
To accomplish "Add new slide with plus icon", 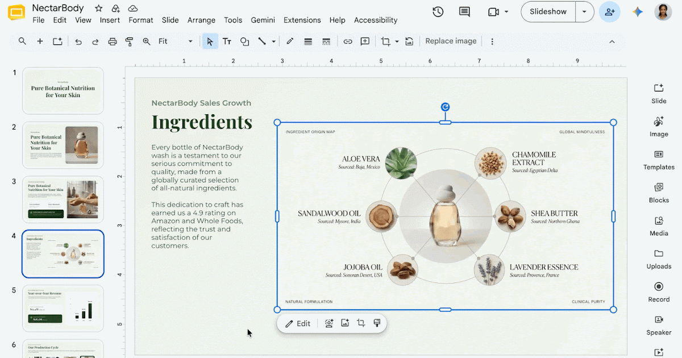I will coord(40,41).
